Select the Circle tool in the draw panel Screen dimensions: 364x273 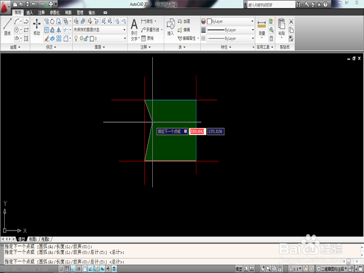tap(16, 30)
